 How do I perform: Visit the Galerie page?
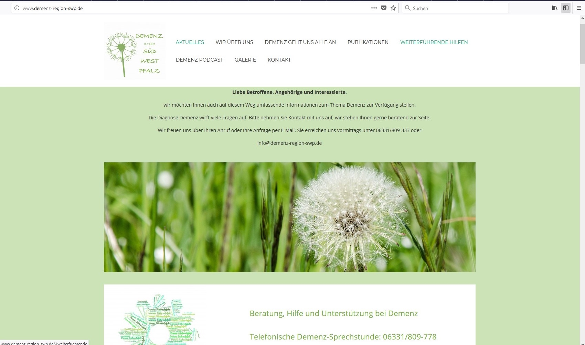(x=245, y=60)
